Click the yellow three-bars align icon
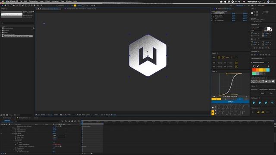 click(219, 57)
